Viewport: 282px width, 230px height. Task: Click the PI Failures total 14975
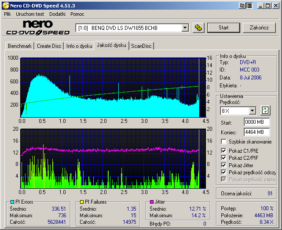[x=129, y=222]
